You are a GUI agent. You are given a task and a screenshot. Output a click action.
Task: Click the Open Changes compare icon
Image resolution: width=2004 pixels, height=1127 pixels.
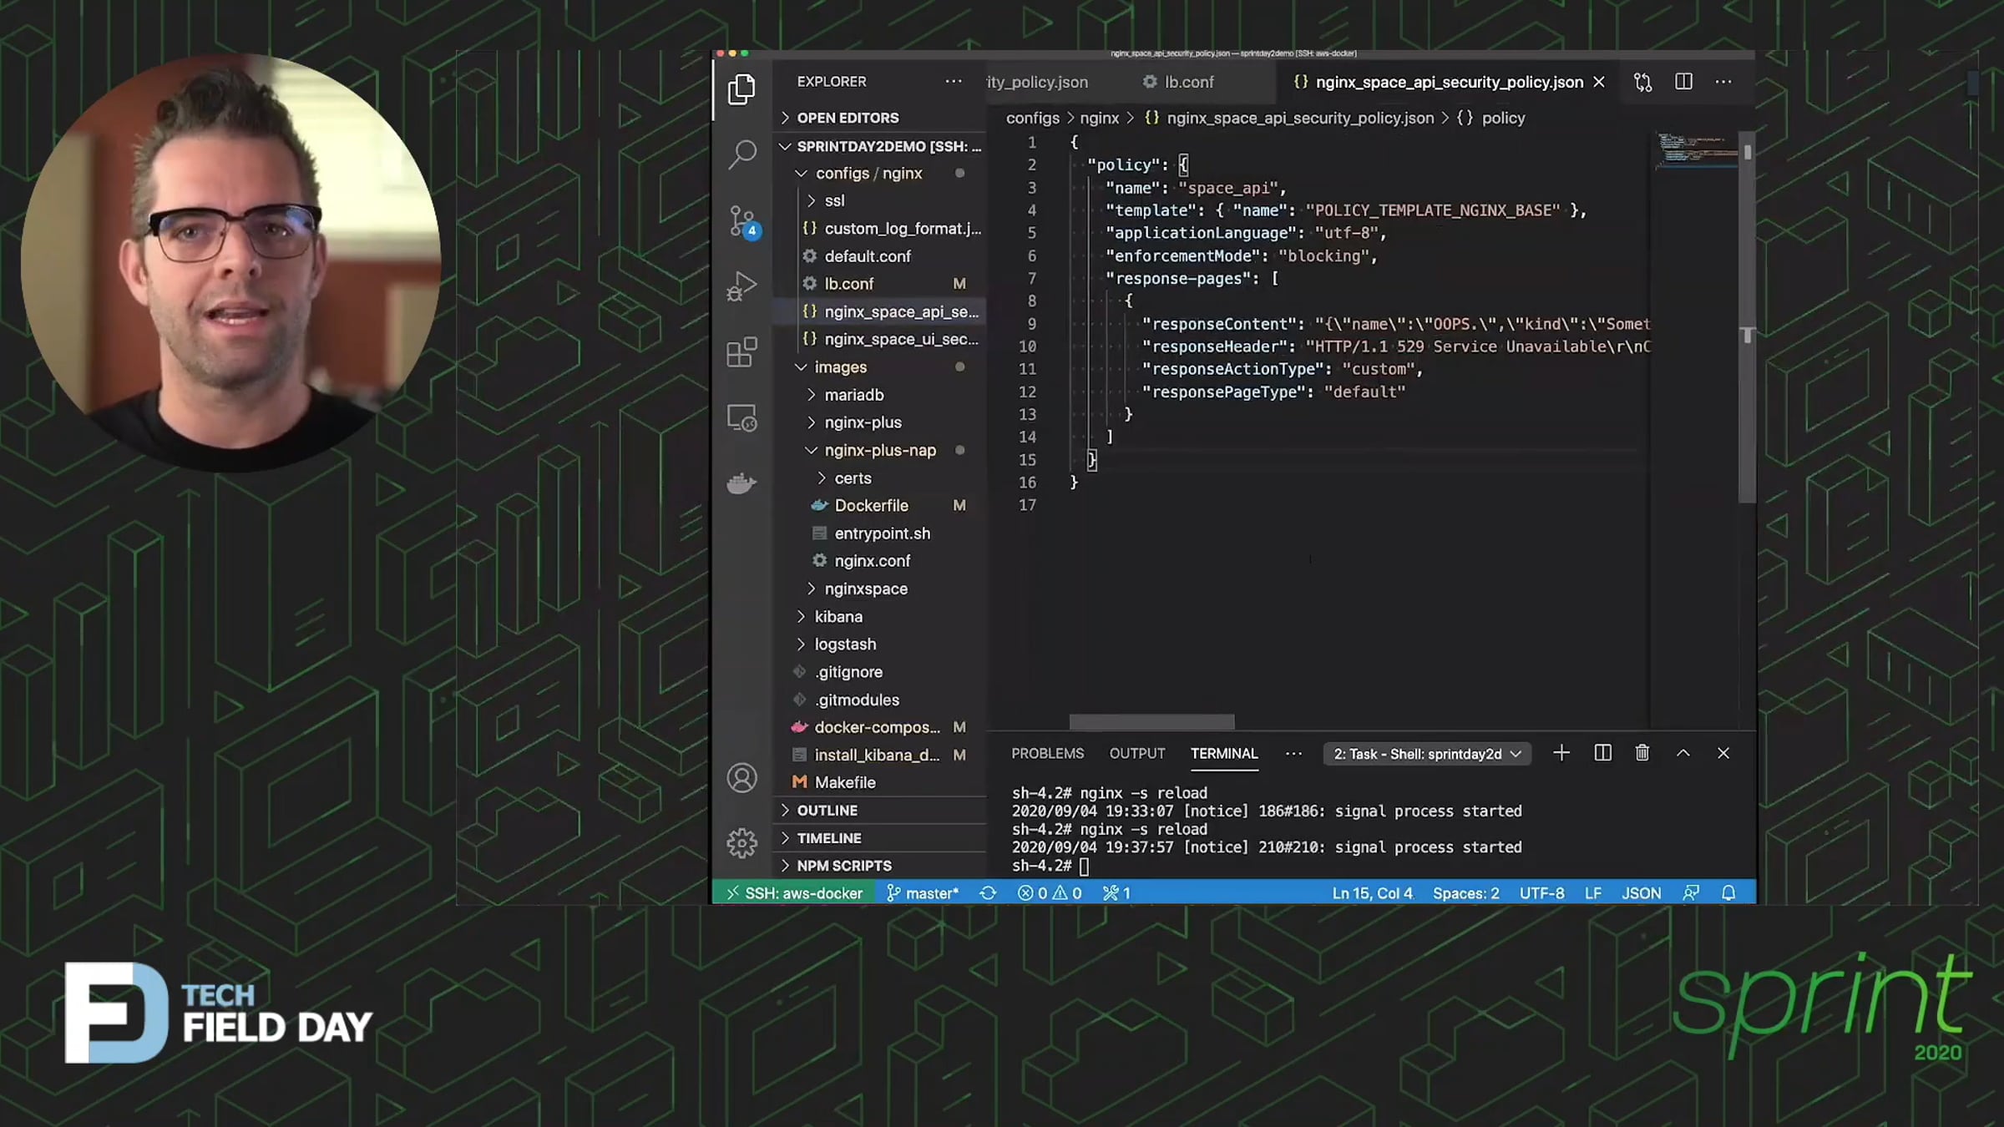click(1642, 82)
